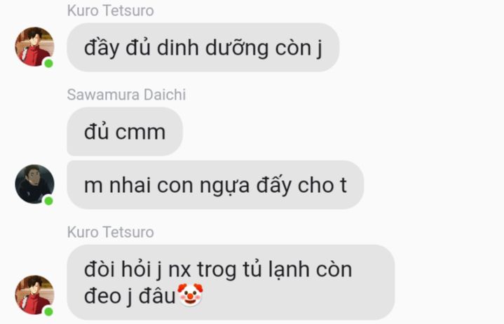Click the words 'dinh dưỡng' in Kuro's message
The width and height of the screenshot is (504, 324).
pyautogui.click(x=213, y=48)
